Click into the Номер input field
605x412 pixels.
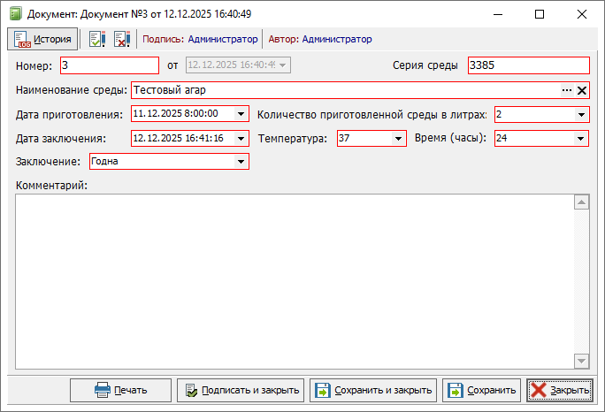point(109,65)
